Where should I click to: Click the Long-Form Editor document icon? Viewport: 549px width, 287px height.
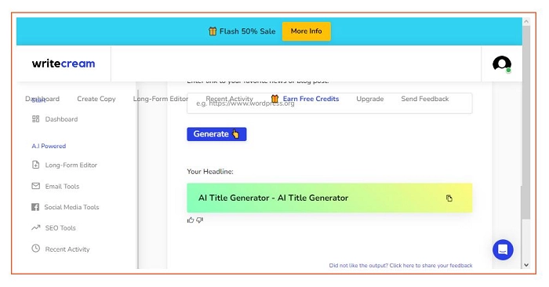[36, 165]
